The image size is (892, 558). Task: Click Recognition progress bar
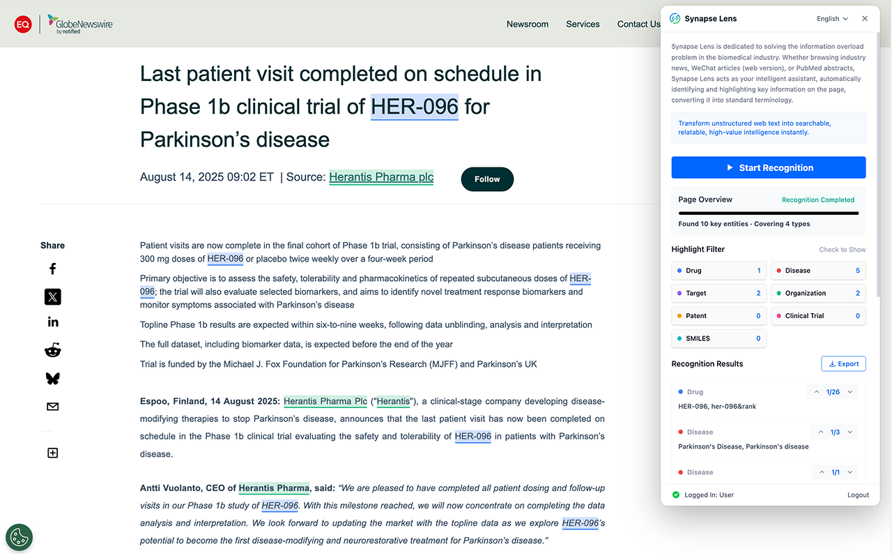tap(769, 213)
